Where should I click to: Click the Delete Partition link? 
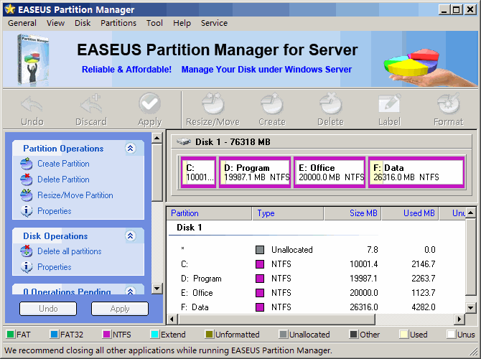63,179
